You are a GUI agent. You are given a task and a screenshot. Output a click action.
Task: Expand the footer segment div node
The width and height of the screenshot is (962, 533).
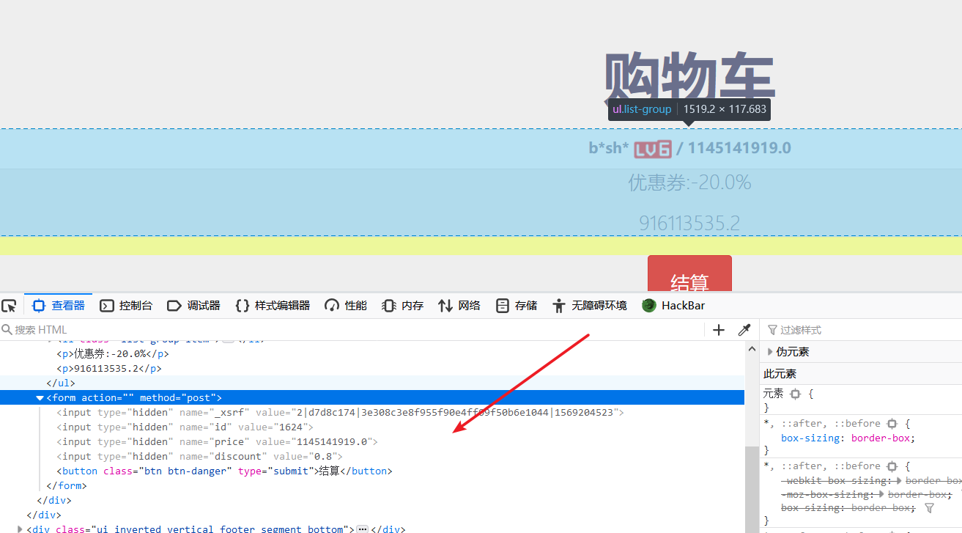click(x=20, y=529)
